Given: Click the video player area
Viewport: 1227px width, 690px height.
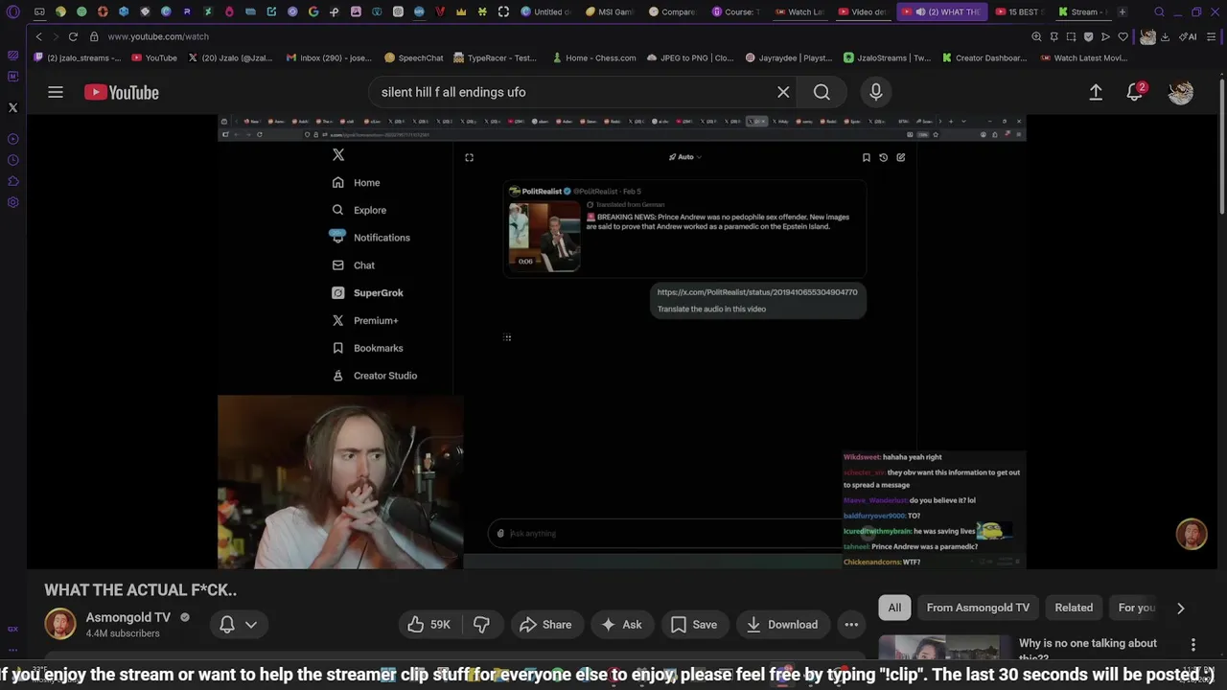Looking at the screenshot, I should [621, 342].
